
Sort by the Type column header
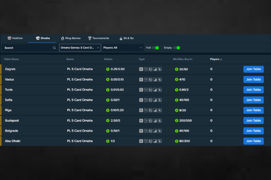142,59
